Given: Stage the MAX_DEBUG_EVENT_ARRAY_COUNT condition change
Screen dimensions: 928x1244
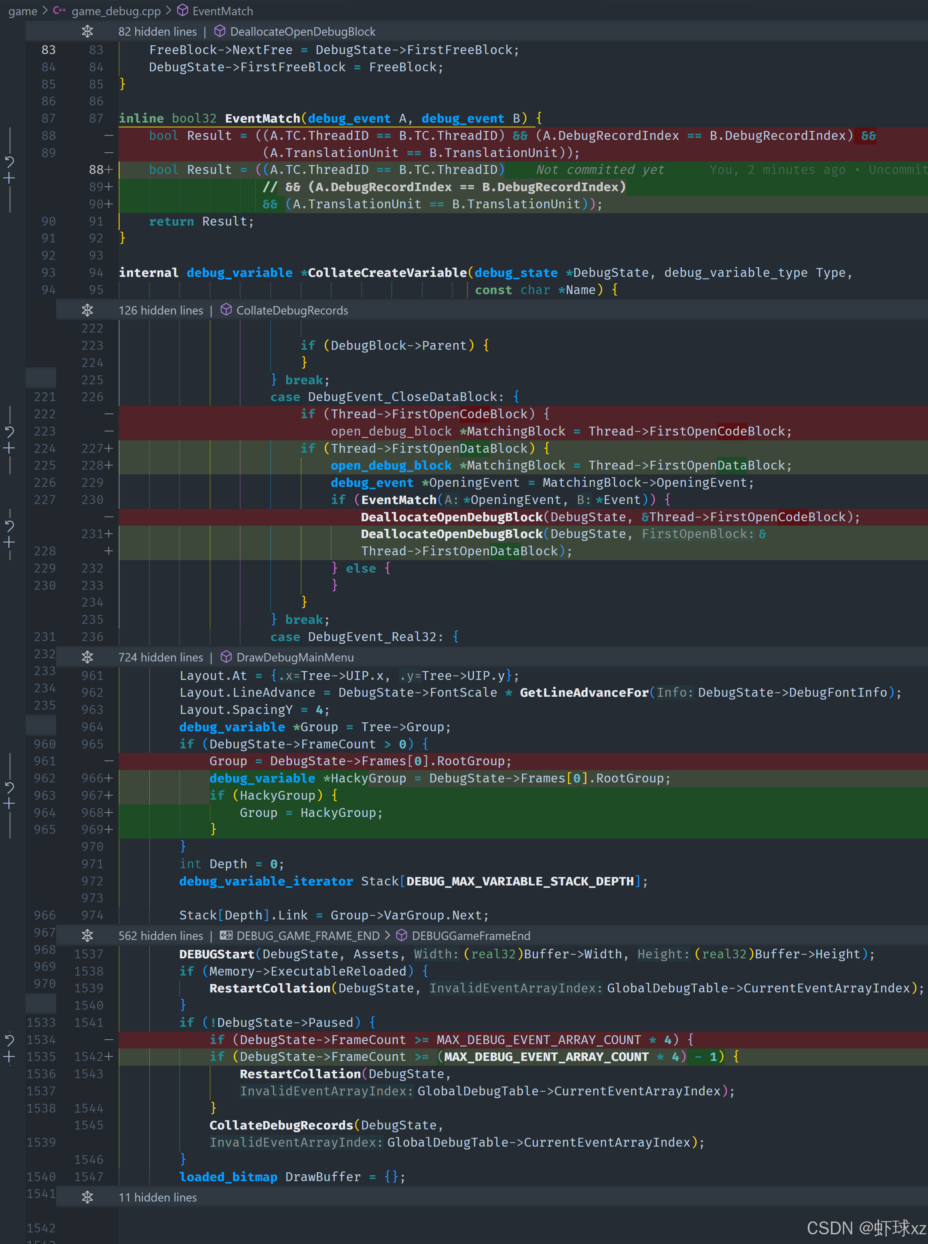Looking at the screenshot, I should (10, 1057).
